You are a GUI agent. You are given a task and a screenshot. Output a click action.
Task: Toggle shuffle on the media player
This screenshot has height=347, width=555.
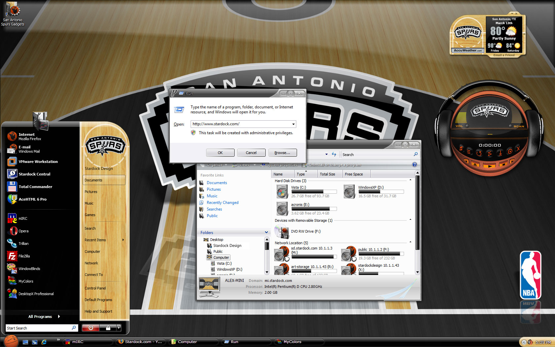(490, 154)
